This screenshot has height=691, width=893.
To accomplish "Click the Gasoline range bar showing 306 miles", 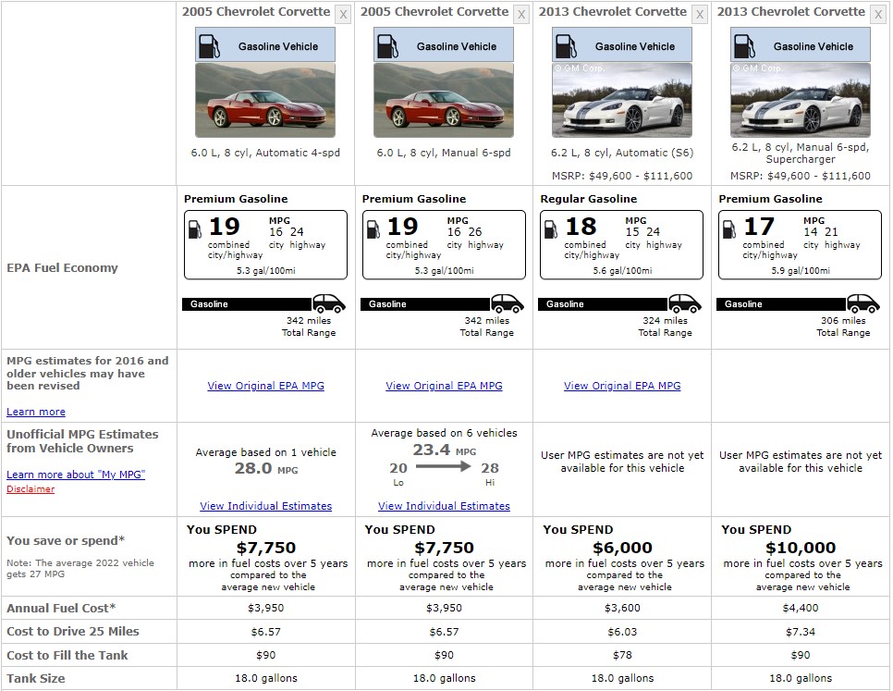I will coord(781,304).
